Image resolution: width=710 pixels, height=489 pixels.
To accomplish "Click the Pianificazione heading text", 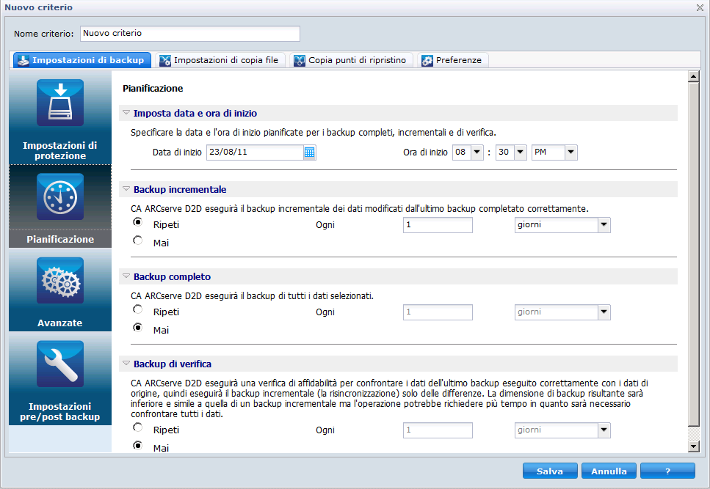I will coord(153,89).
